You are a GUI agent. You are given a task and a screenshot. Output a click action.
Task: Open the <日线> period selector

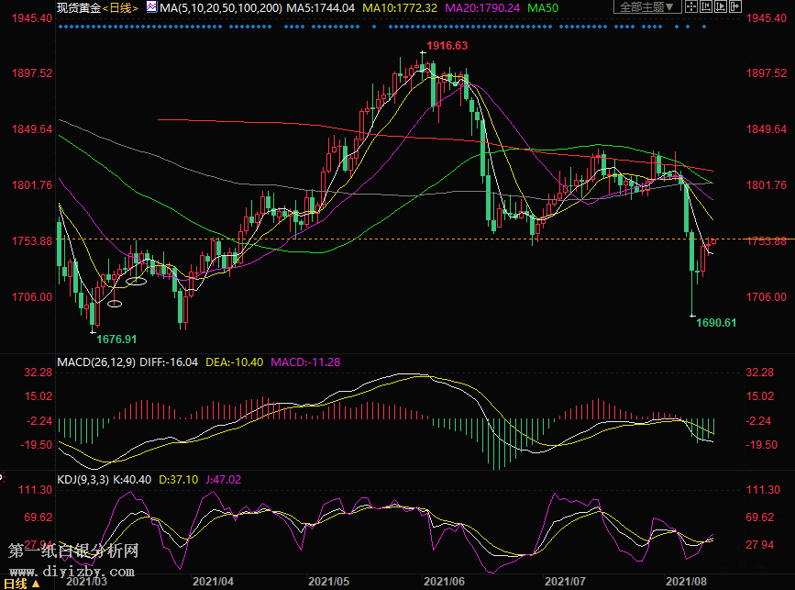119,7
